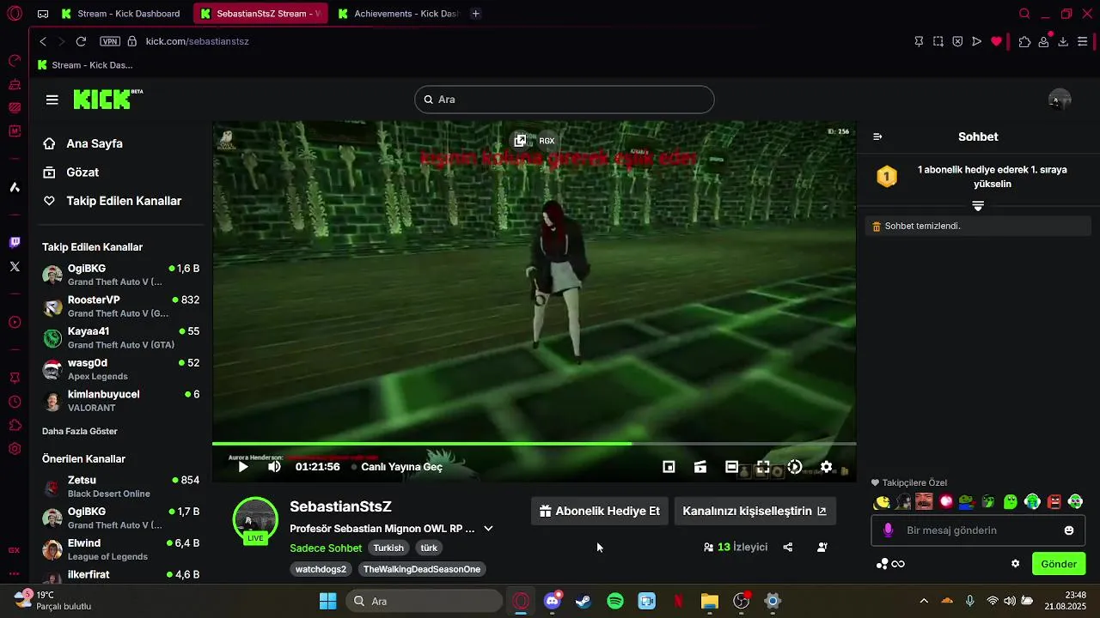This screenshot has width=1100, height=618.
Task: Insert the red angry face emote
Action: click(x=1054, y=501)
